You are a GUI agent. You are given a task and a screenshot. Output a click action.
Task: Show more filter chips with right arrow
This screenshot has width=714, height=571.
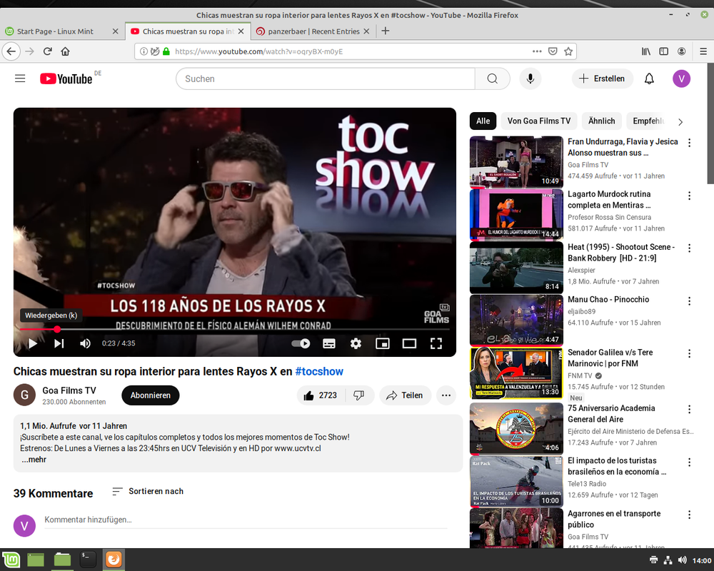point(680,122)
